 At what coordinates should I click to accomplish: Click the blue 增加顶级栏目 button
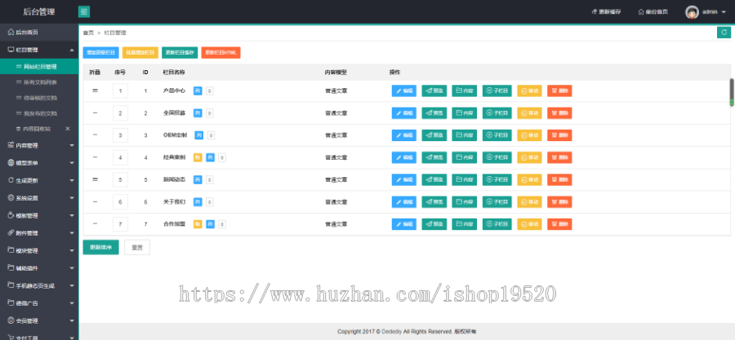point(100,53)
